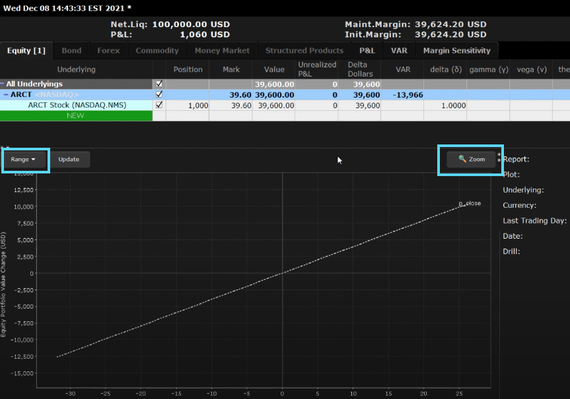Toggle the ARCT Stock row checkbox

click(x=159, y=105)
